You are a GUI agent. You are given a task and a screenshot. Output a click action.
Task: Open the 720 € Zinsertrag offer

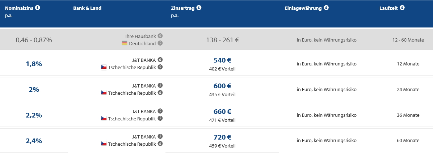click(x=222, y=137)
